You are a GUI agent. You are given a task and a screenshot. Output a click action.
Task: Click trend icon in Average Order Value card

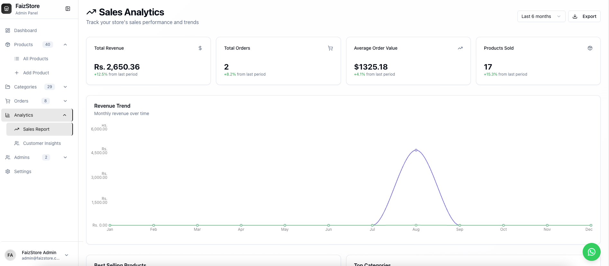460,48
